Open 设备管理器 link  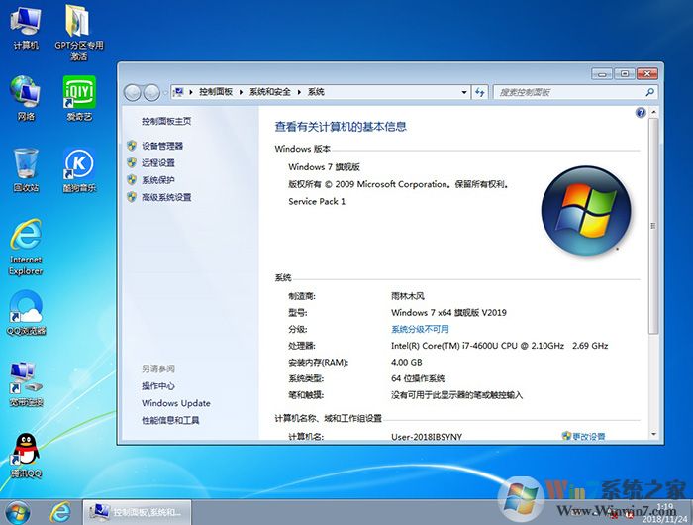(x=162, y=146)
